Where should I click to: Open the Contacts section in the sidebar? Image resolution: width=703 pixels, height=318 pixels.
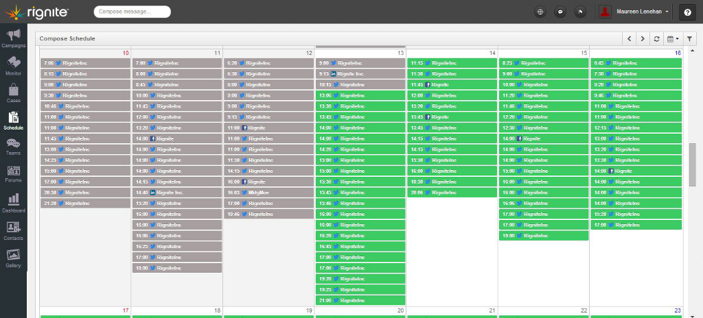coord(14,231)
